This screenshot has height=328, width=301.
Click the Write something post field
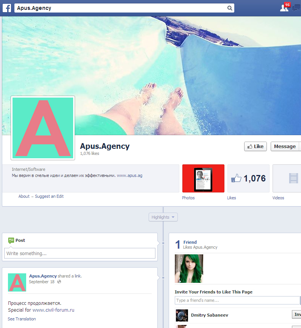click(80, 253)
